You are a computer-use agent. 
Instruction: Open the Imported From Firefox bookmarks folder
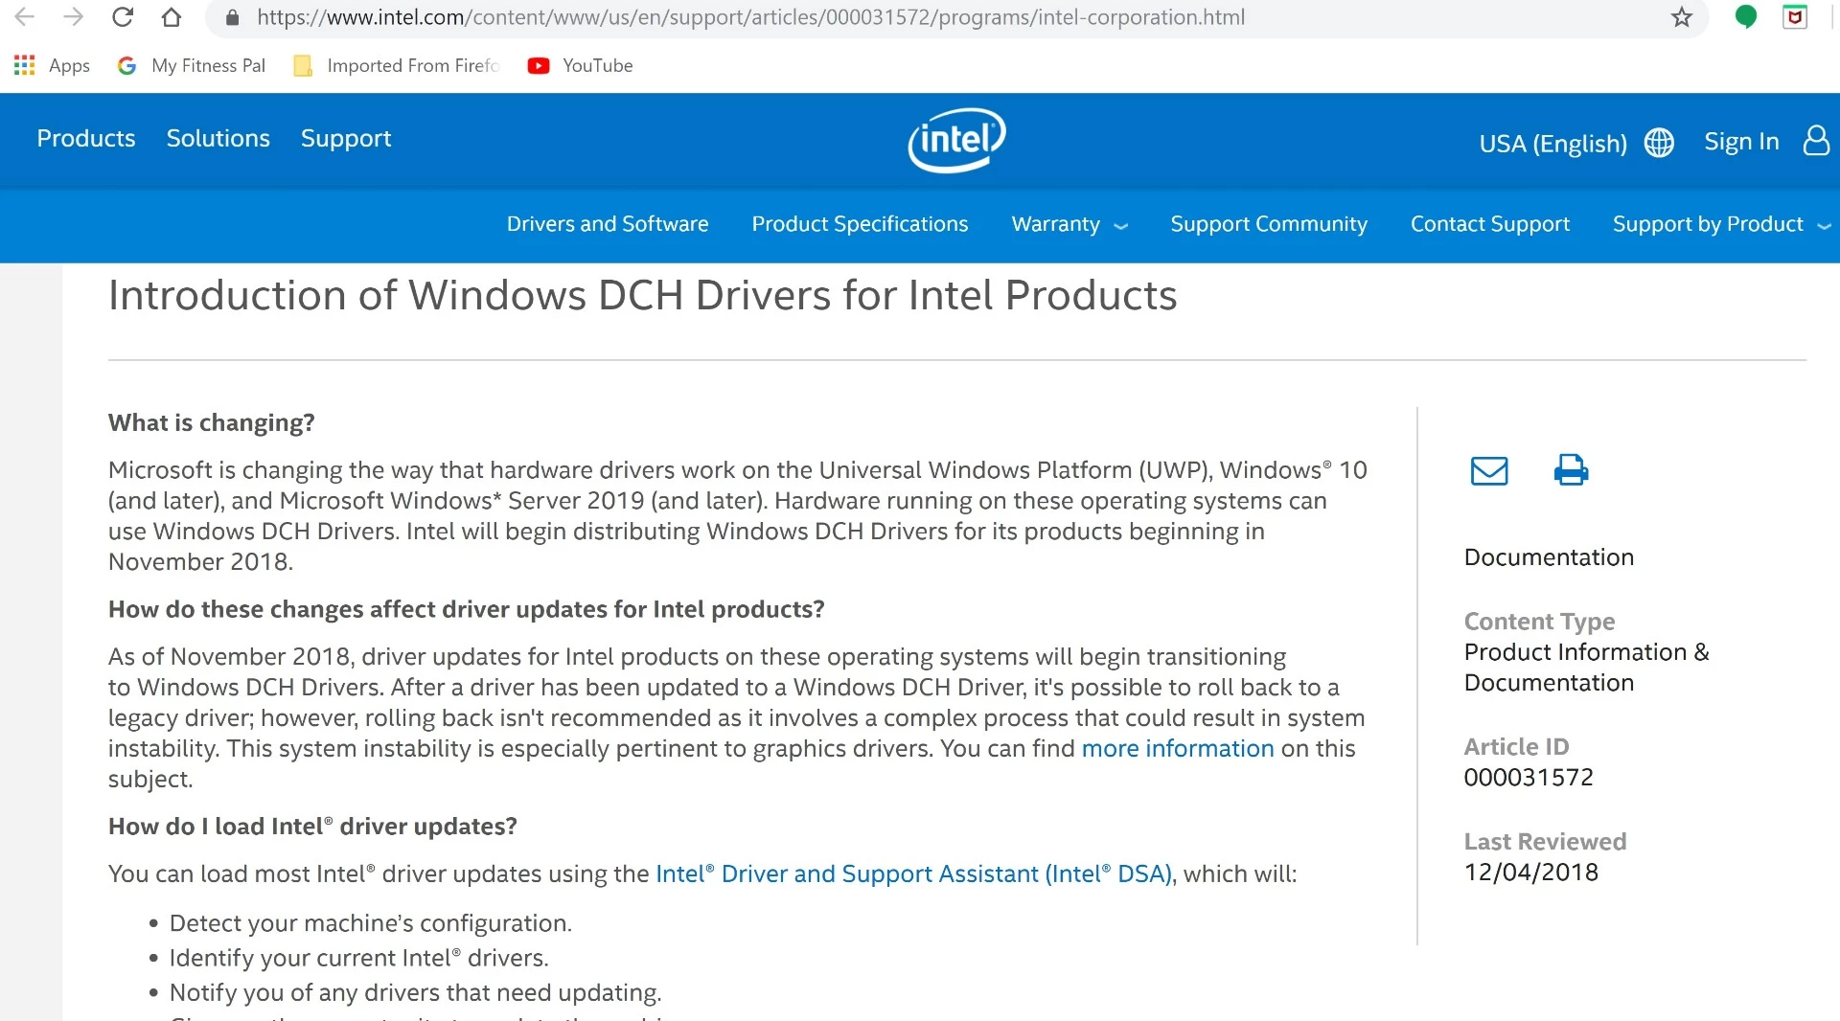pyautogui.click(x=396, y=65)
